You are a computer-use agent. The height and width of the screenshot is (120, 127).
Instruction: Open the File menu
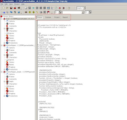pyautogui.click(x=2, y=4)
